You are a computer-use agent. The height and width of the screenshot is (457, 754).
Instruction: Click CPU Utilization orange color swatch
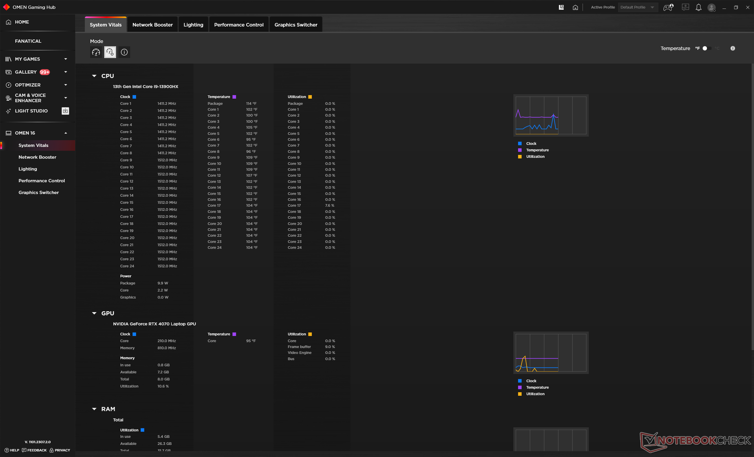tap(310, 97)
